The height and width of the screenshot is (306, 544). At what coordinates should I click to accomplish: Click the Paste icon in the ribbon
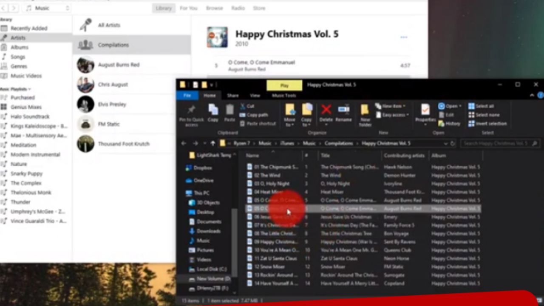click(229, 110)
